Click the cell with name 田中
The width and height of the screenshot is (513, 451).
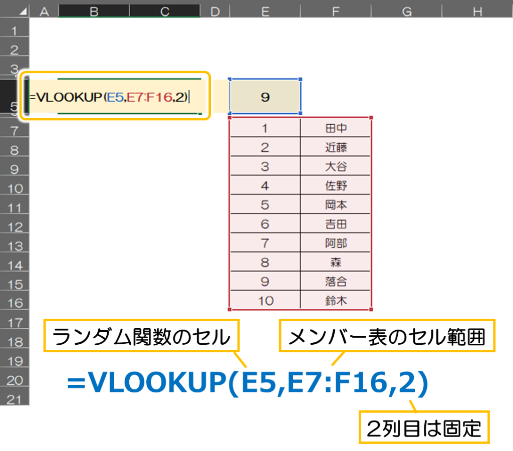tap(336, 128)
